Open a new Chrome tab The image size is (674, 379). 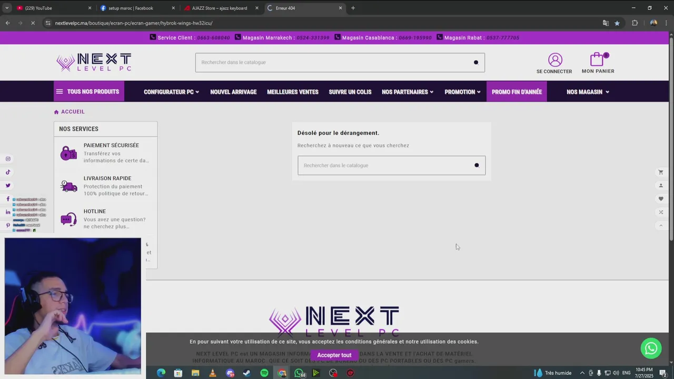tap(353, 8)
